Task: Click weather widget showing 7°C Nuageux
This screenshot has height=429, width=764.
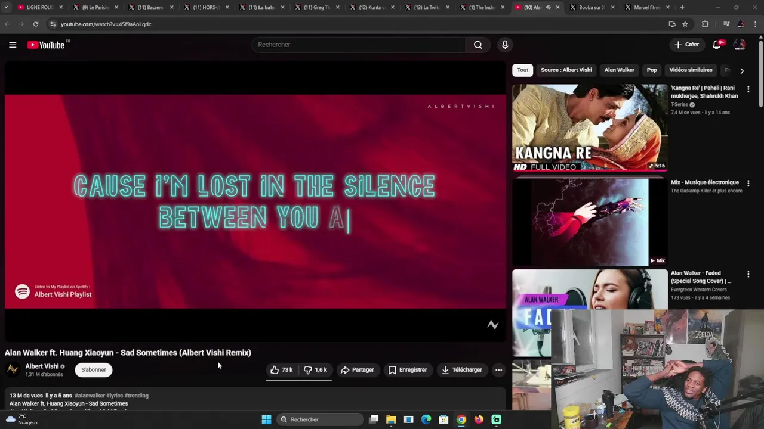Action: [22, 419]
